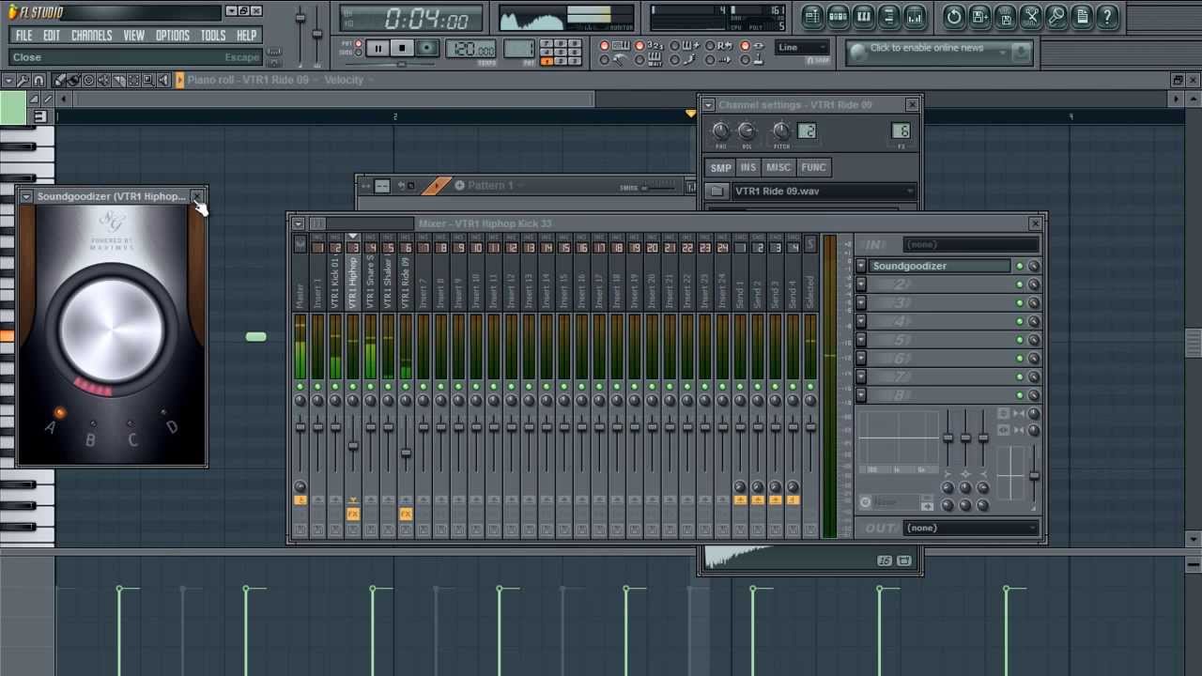Select the paint brush tool in piano roll
1202x676 pixels.
click(x=73, y=80)
